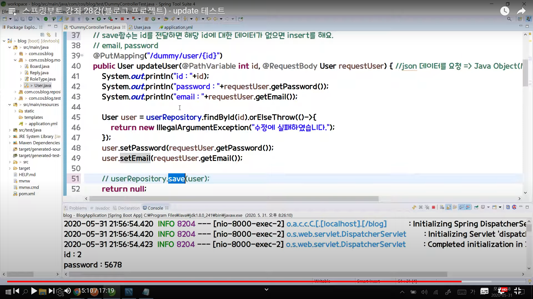The height and width of the screenshot is (299, 533).
Task: Go to previous video
Action: pos(16,291)
